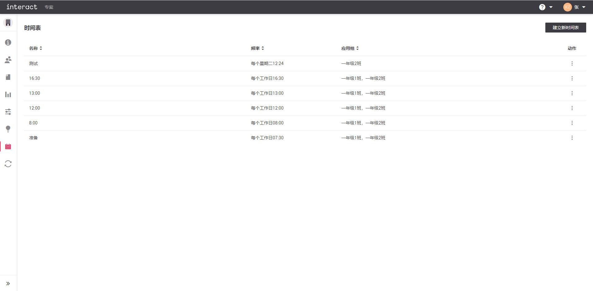Image resolution: width=593 pixels, height=291 pixels.
Task: Select the 13:00 schedule name
Action: tap(34, 93)
